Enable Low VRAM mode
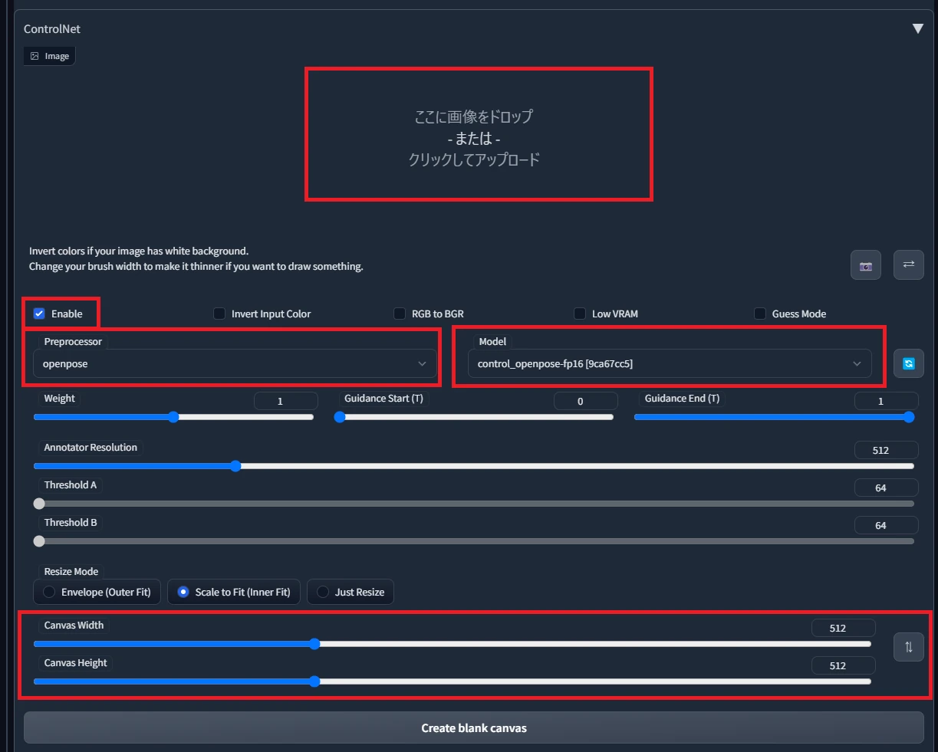Screen dimensions: 938x752 pos(580,313)
